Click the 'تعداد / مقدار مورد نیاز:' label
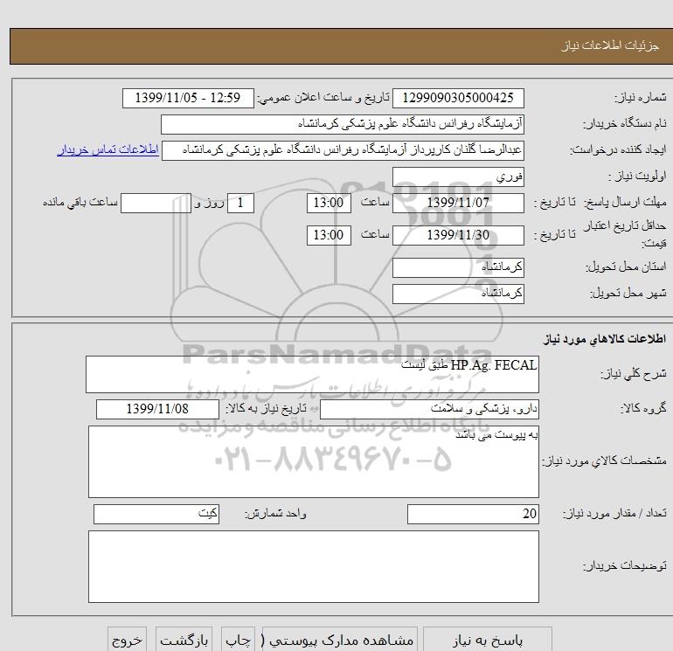The width and height of the screenshot is (673, 651). (614, 514)
